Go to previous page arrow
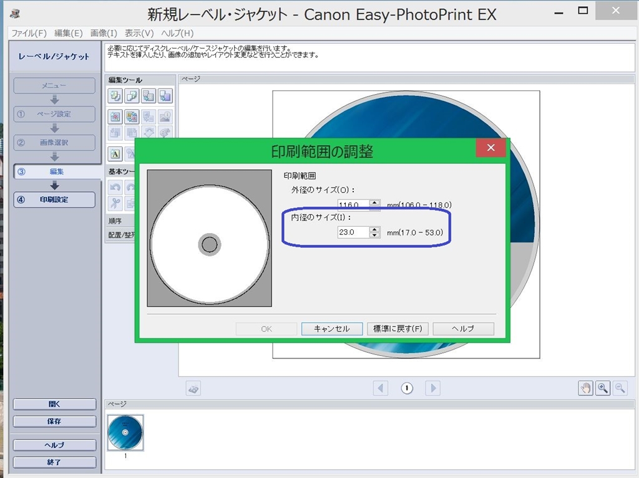Image resolution: width=639 pixels, height=478 pixels. pyautogui.click(x=381, y=388)
